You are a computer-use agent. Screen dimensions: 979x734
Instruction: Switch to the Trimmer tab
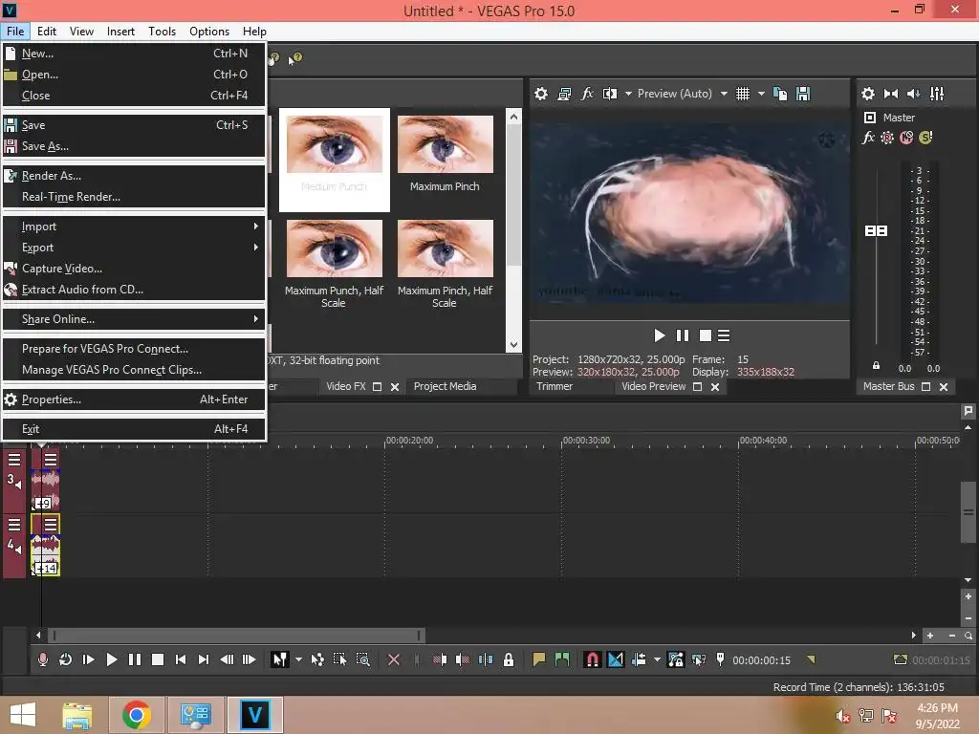[555, 386]
